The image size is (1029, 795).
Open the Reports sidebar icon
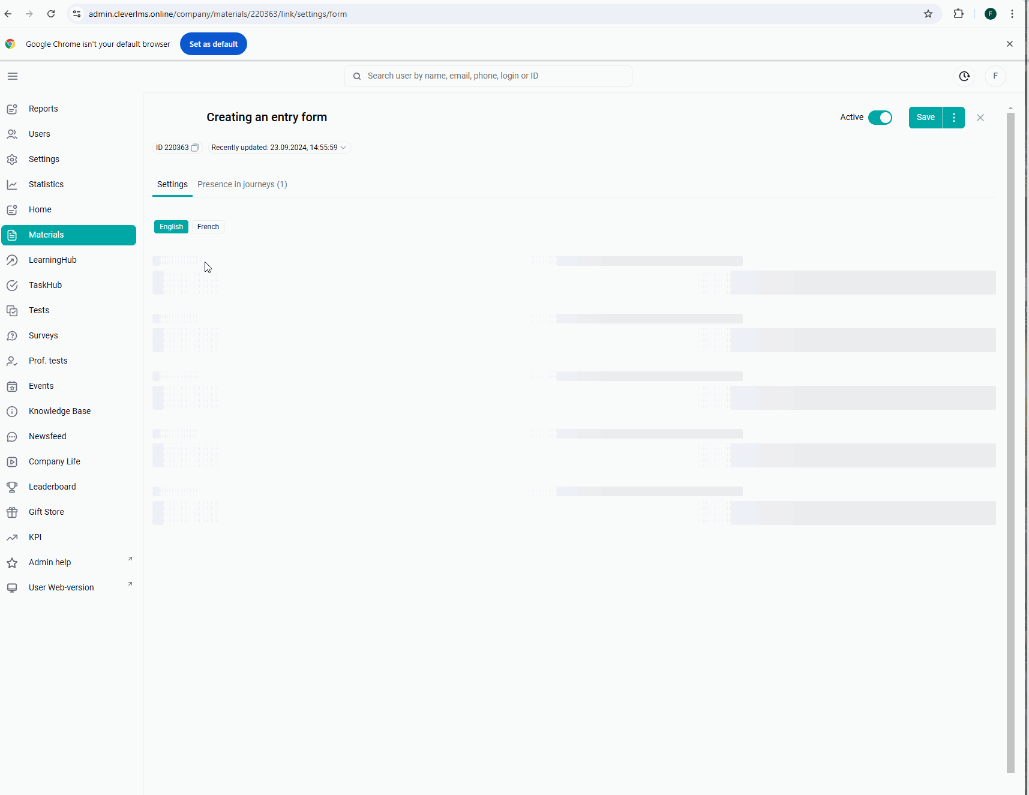pyautogui.click(x=12, y=109)
